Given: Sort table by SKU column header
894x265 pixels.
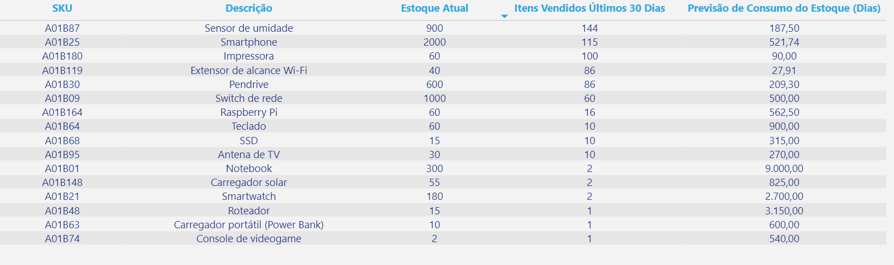Looking at the screenshot, I should tap(62, 8).
